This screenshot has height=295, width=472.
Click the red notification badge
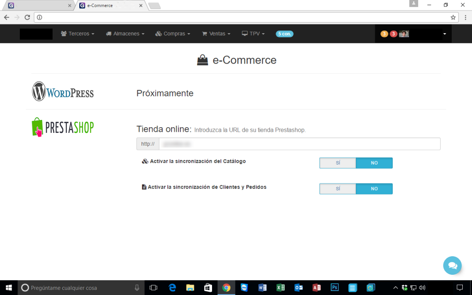[x=393, y=34]
